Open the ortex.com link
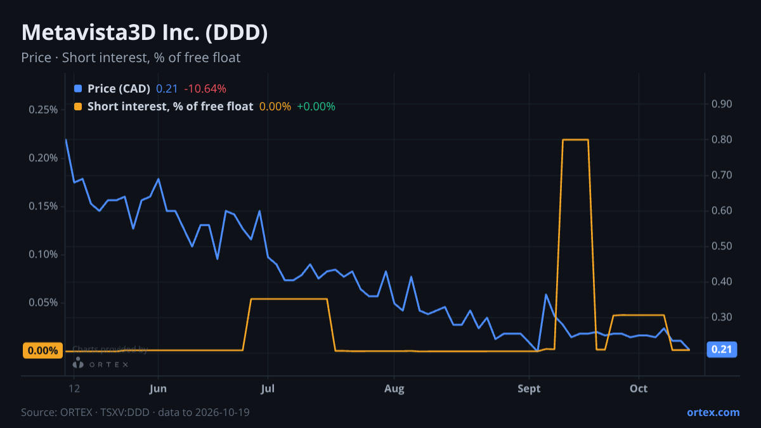This screenshot has height=428, width=761. coord(713,412)
